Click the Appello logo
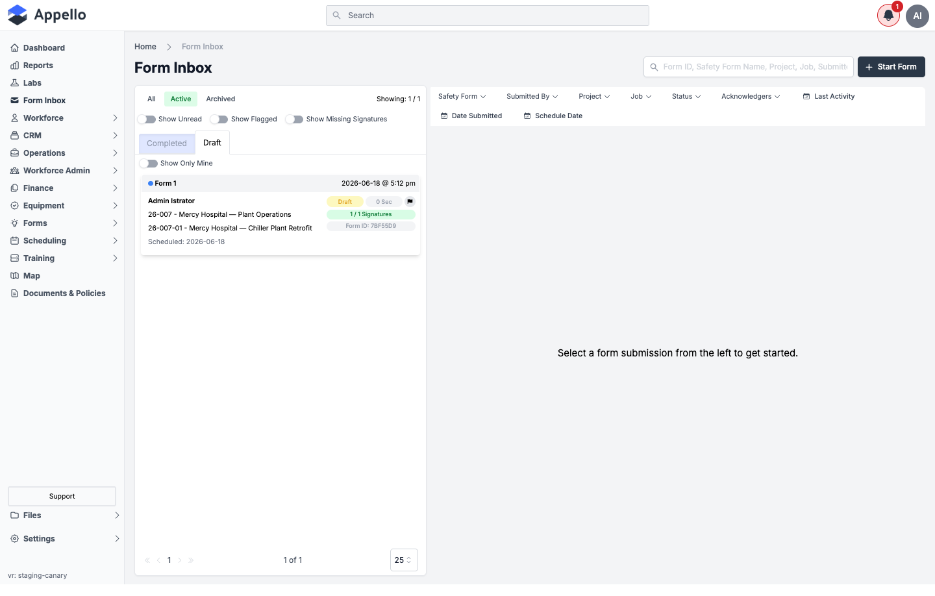Viewport: 935px width, 596px height. click(47, 15)
